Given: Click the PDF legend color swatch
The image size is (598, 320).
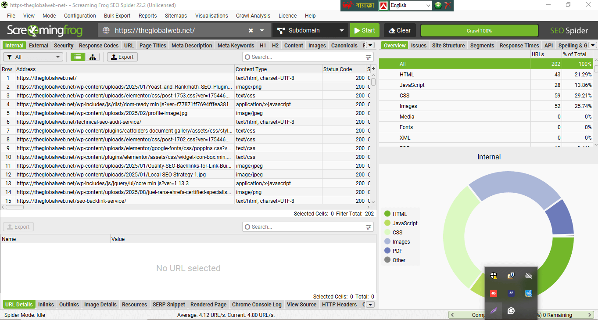Looking at the screenshot, I should click(x=387, y=251).
